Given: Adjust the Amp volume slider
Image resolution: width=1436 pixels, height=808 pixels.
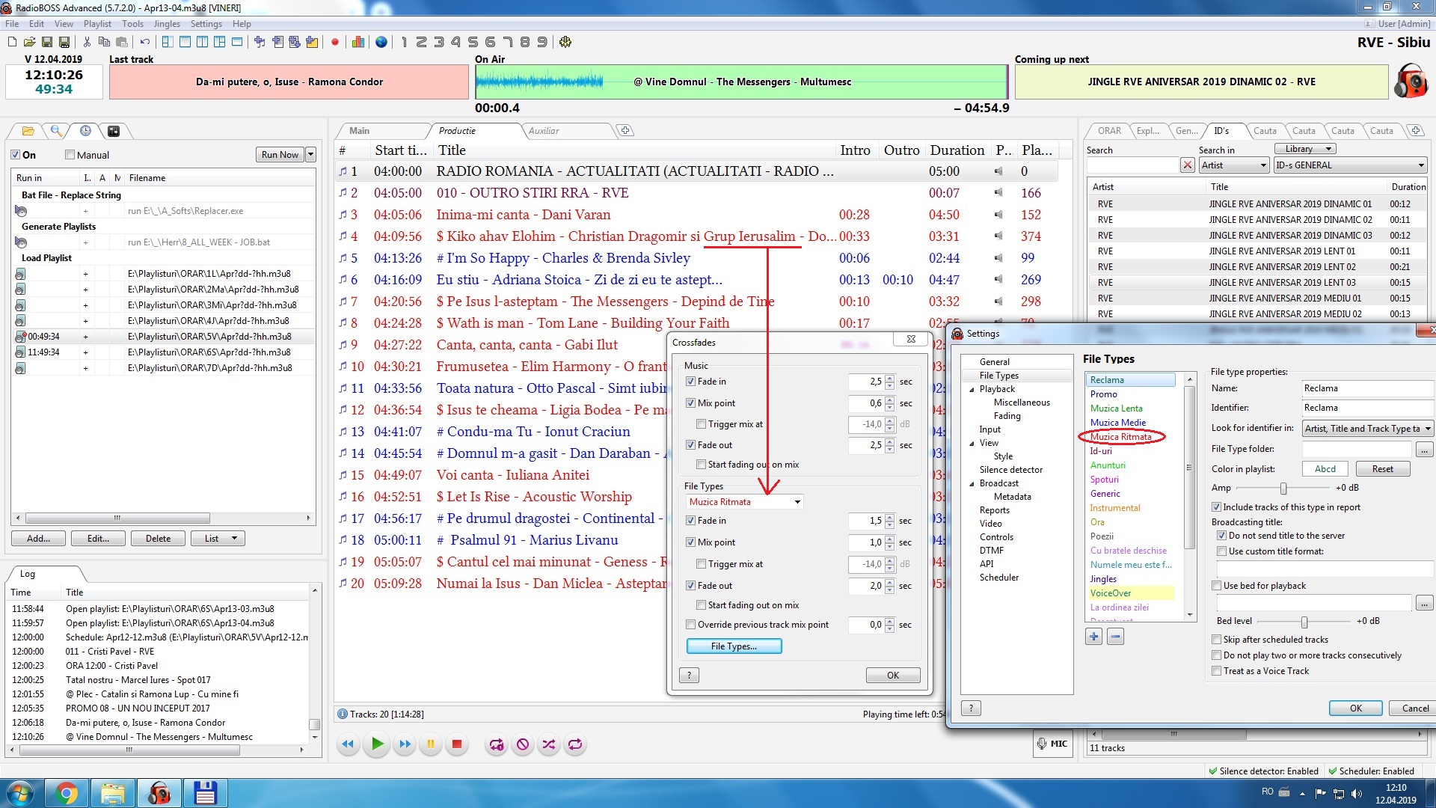Looking at the screenshot, I should click(x=1283, y=489).
